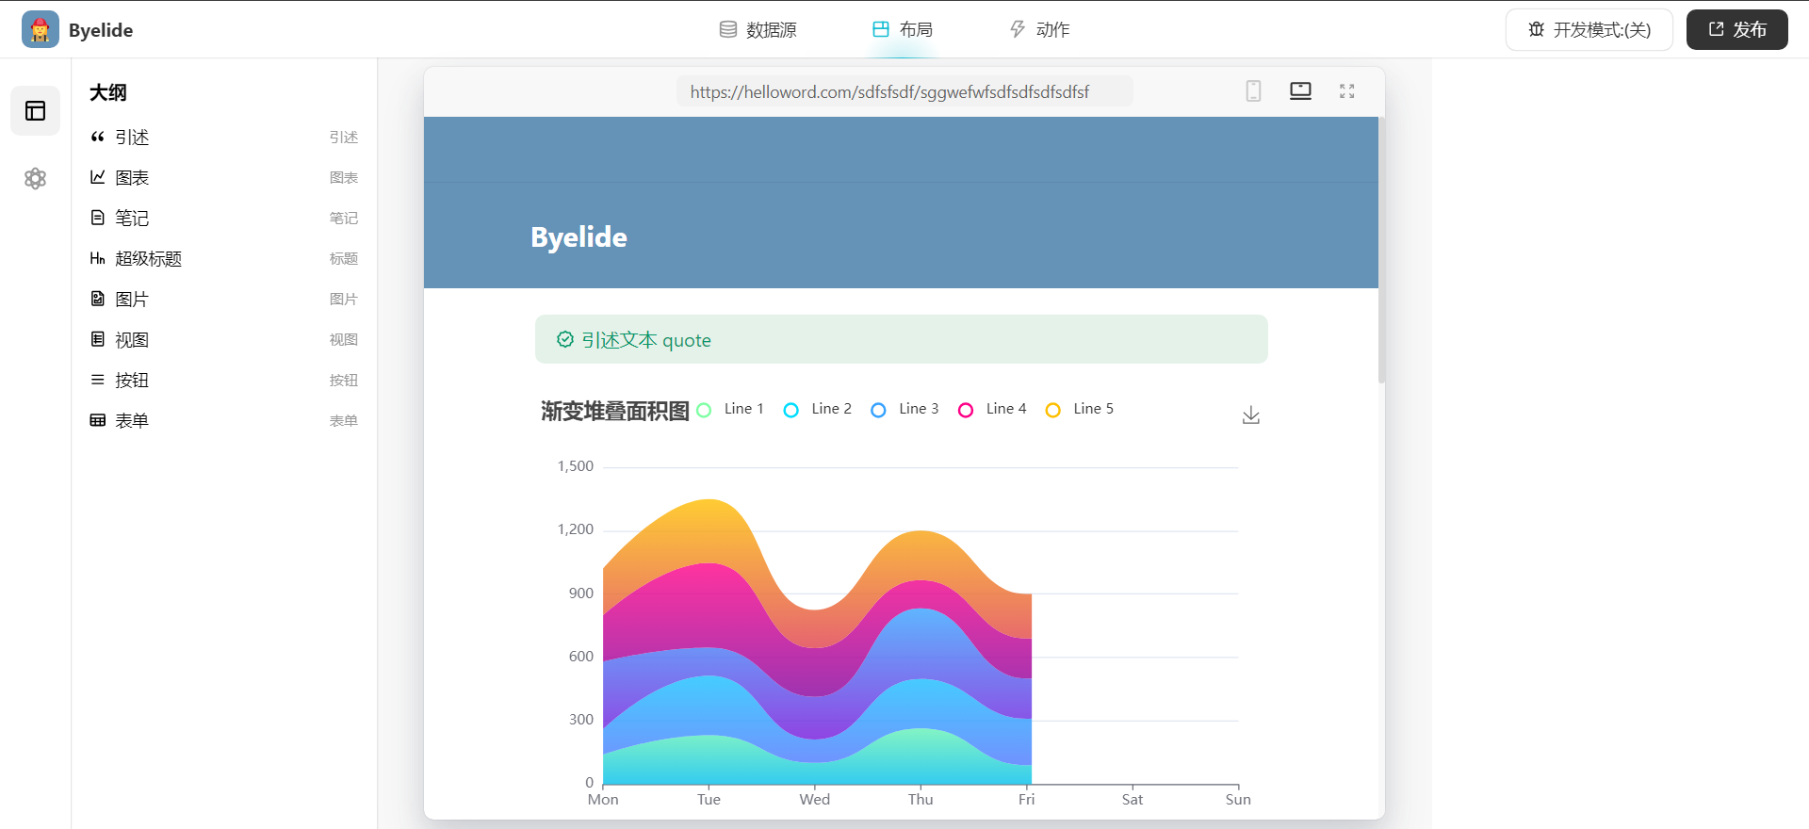
Task: Click the 大纲 panel heading
Action: pyautogui.click(x=108, y=92)
